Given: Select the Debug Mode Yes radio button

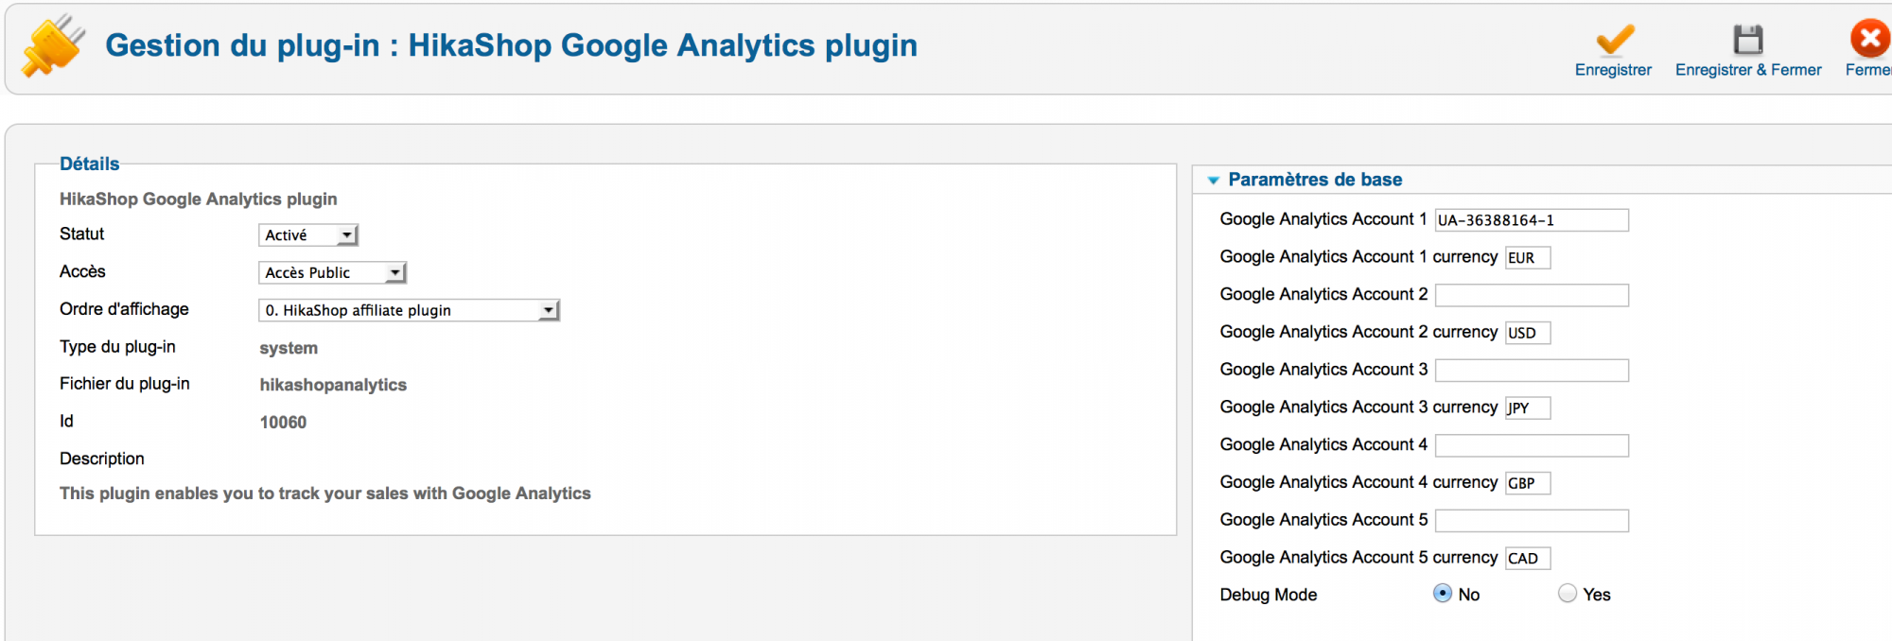Looking at the screenshot, I should 1568,594.
